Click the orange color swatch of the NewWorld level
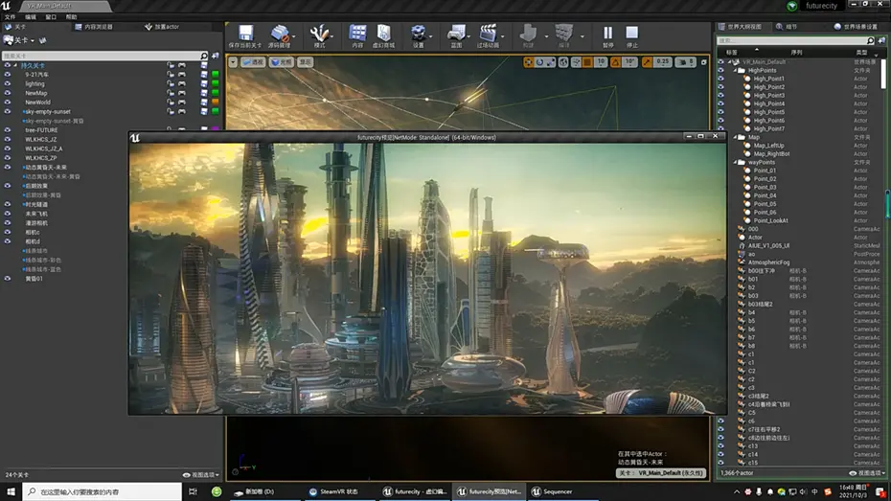This screenshot has height=501, width=891. [216, 102]
